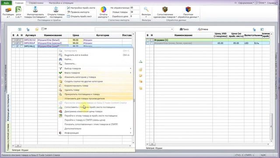Expand the Выбор товаров submenu

tap(95, 68)
